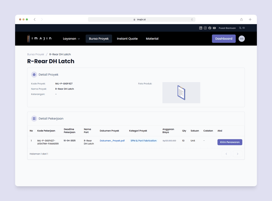The height and width of the screenshot is (201, 272).
Task: Go back with browser arrow
Action: pos(35,20)
